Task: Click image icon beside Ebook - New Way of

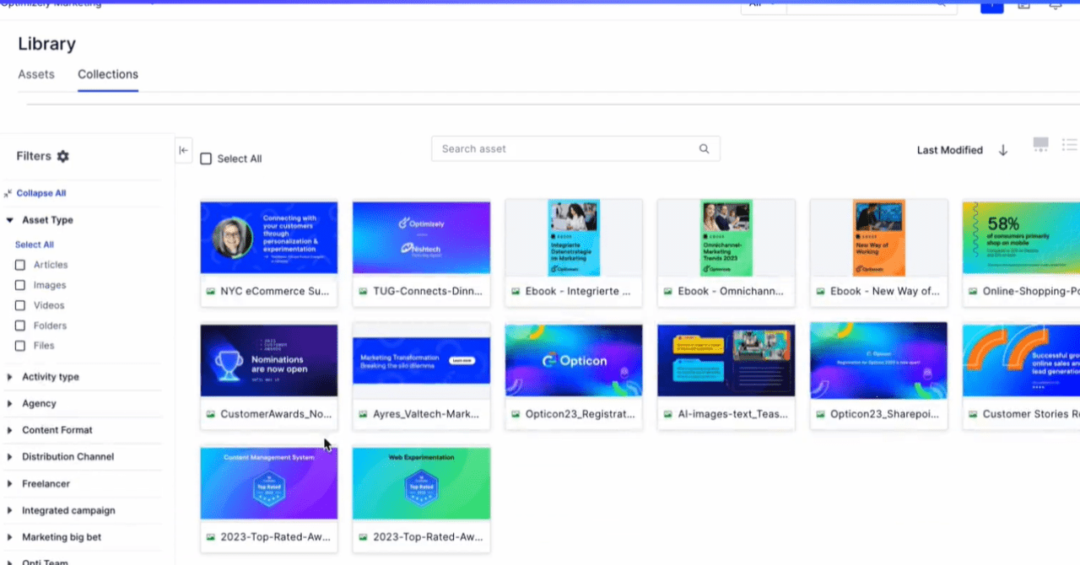Action: click(821, 291)
